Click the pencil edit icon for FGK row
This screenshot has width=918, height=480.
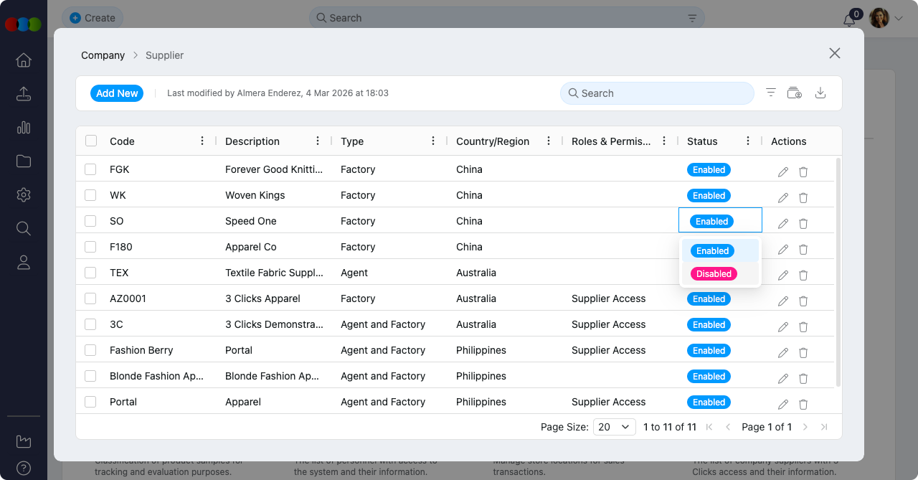coord(783,172)
